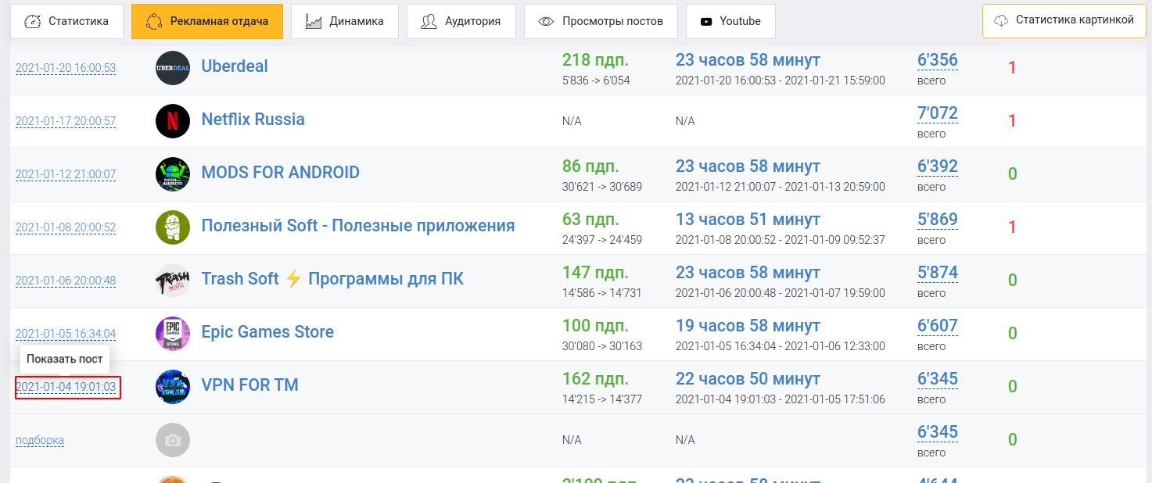Image resolution: width=1152 pixels, height=483 pixels.
Task: Click the eye icon on Просмотры постов
Action: pos(546,21)
